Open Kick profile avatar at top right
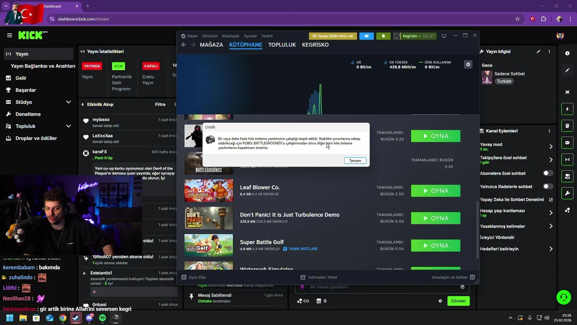This screenshot has height=325, width=577. [560, 36]
